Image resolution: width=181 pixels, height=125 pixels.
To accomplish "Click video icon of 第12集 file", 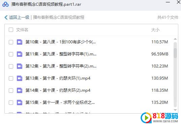I will [20, 66].
